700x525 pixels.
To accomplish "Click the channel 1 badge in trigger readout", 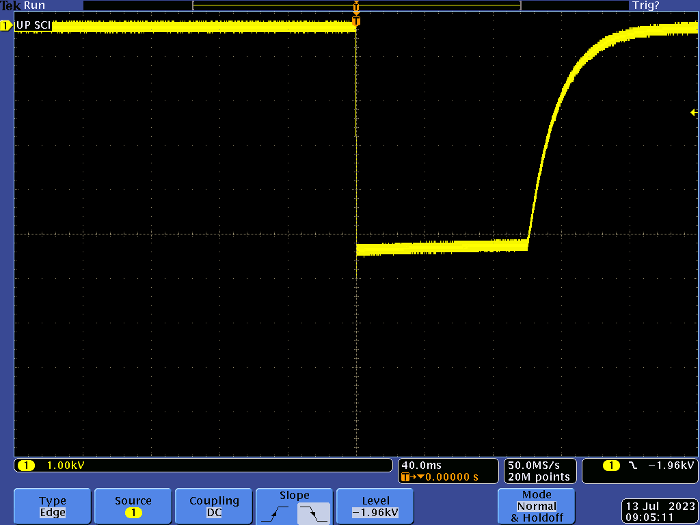I will (610, 466).
